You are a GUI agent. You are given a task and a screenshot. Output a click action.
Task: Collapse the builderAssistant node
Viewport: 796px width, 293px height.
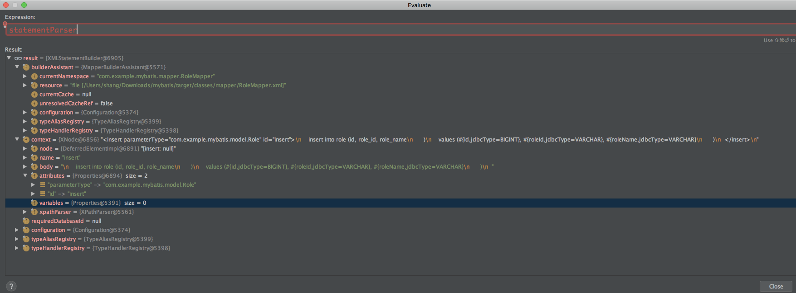(17, 67)
